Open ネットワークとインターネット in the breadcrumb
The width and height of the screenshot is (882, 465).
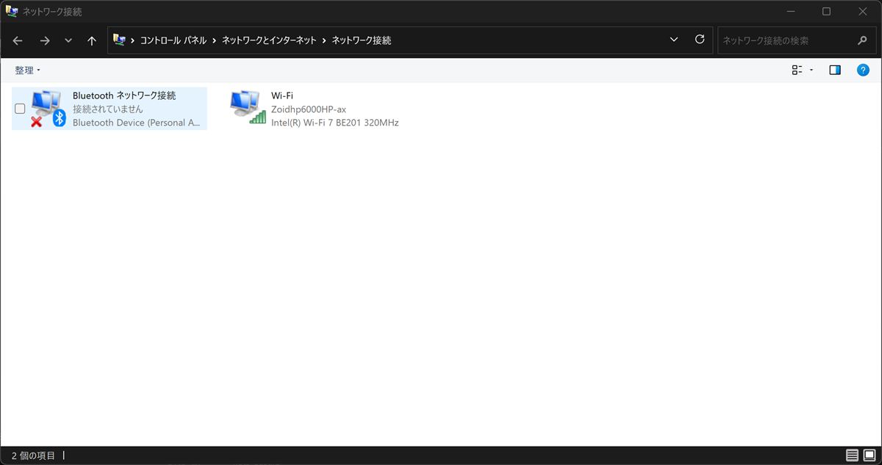[x=269, y=40]
